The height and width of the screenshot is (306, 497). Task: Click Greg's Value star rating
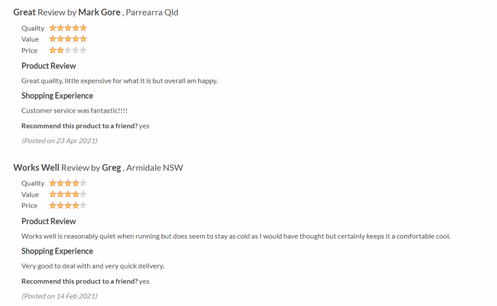(x=68, y=194)
